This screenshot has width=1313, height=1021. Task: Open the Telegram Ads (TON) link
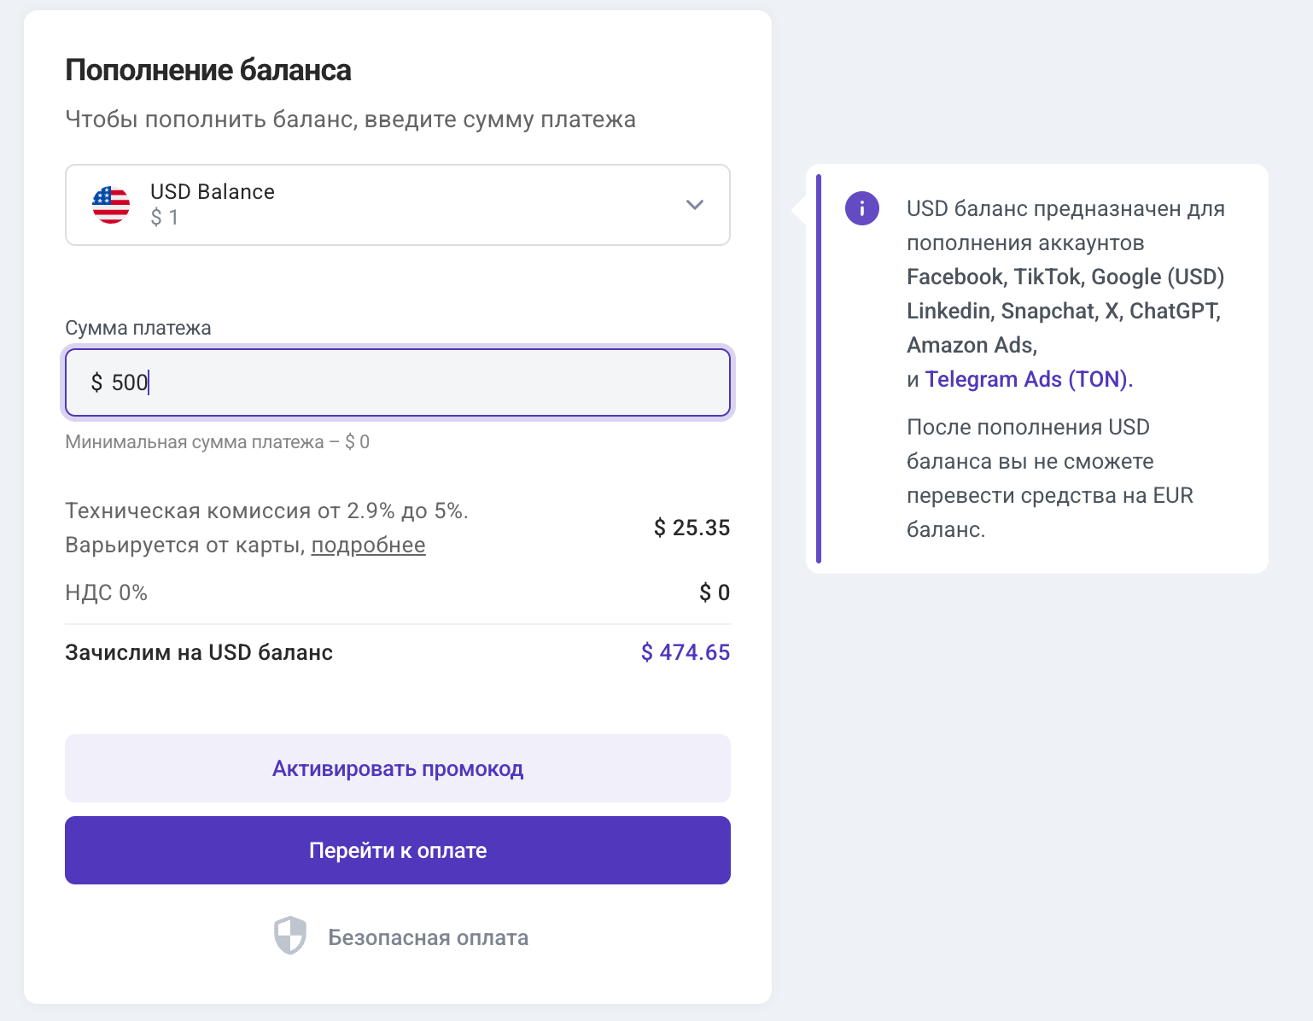point(1027,379)
